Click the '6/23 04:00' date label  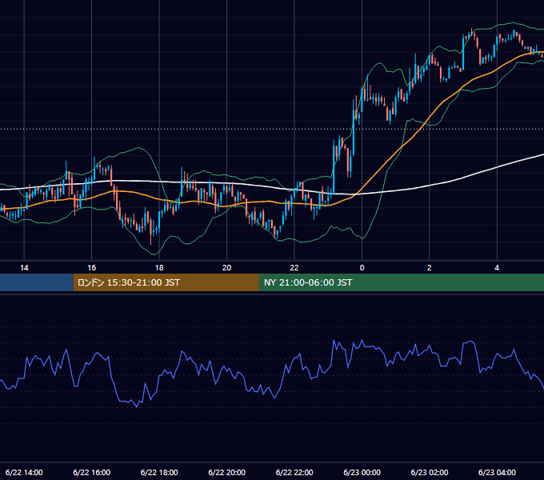pyautogui.click(x=497, y=472)
